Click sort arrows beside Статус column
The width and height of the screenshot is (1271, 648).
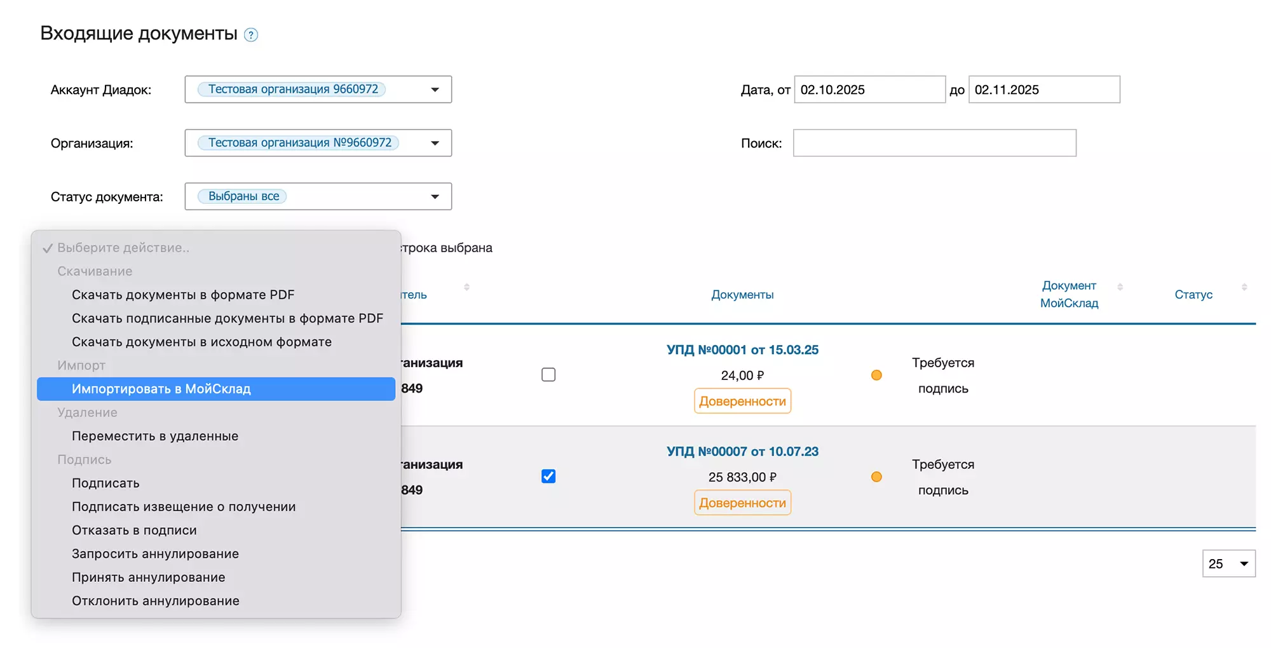click(1244, 287)
